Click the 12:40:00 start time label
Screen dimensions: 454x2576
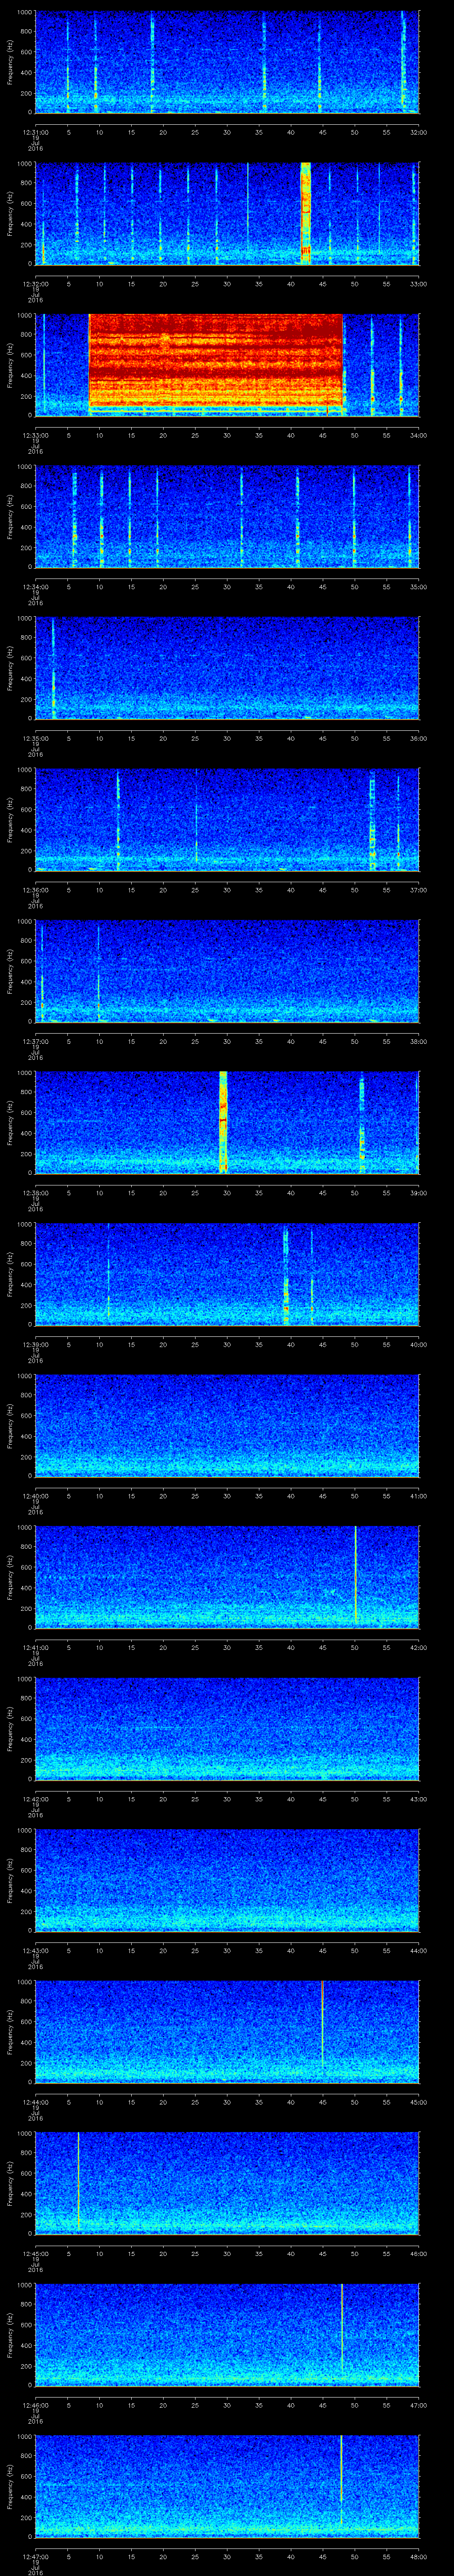(36, 1496)
